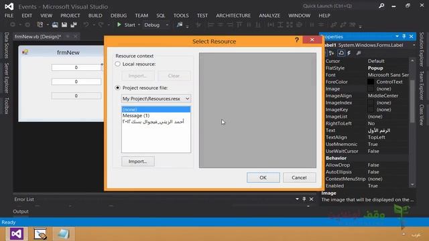Open the Toolbox side tab
Screen dimensions: 429x241
pyautogui.click(x=7, y=106)
